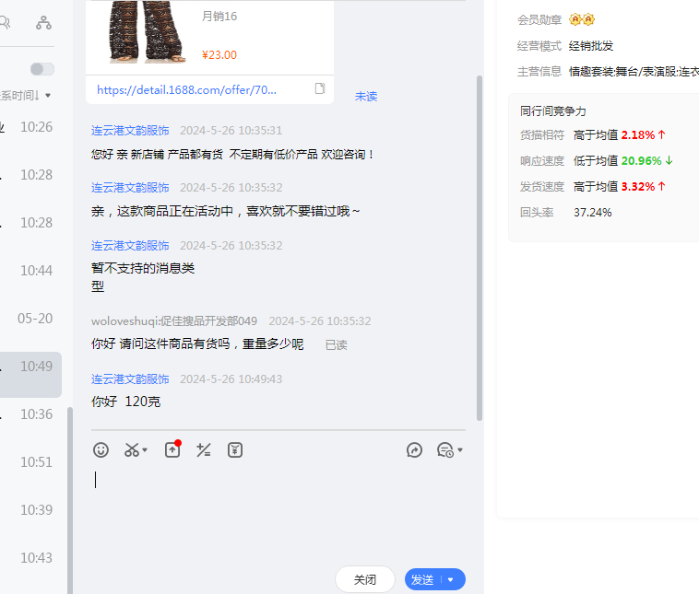Viewport: 699px width, 594px height.
Task: Click the 同行间竞争力 section heading
Action: [x=552, y=111]
